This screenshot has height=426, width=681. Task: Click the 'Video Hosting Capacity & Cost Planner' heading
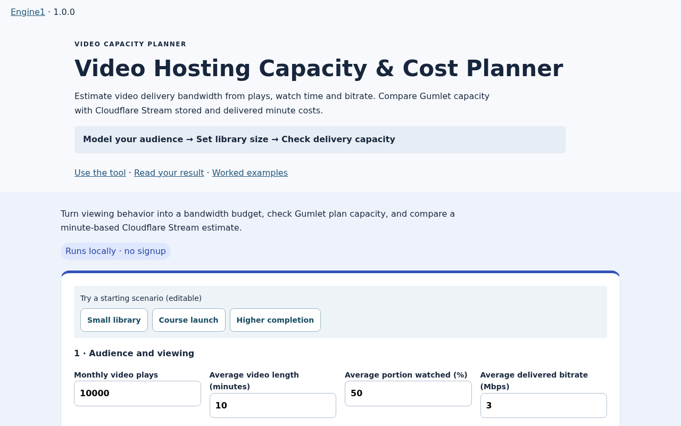pyautogui.click(x=319, y=68)
